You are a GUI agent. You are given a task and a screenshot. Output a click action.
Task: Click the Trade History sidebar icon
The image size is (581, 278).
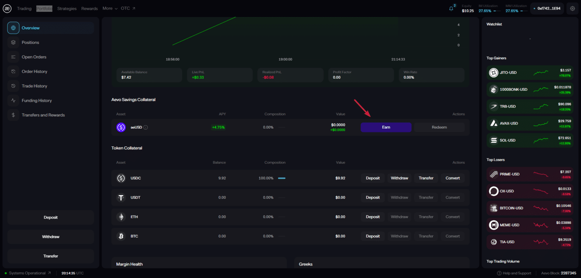(x=13, y=86)
